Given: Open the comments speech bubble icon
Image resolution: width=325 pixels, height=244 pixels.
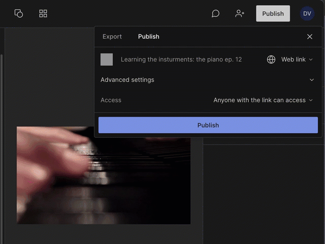Looking at the screenshot, I should coord(215,14).
